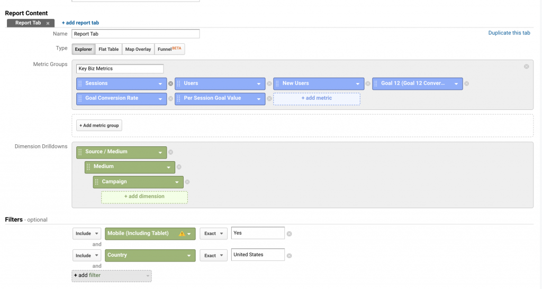The image size is (542, 289).
Task: Remove the Sessions metric with its x icon
Action: pyautogui.click(x=170, y=83)
